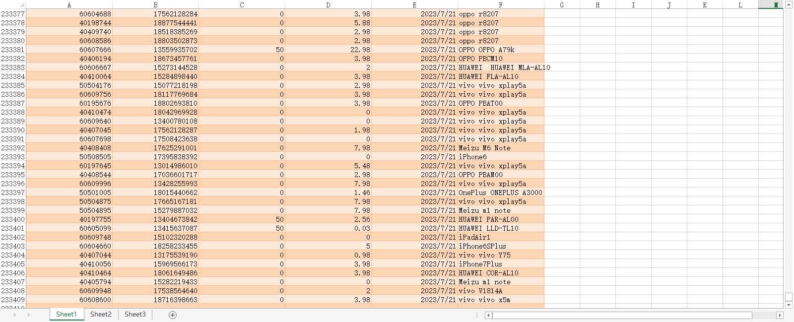794x322 pixels.
Task: Select row header 233377
Action: pyautogui.click(x=13, y=14)
